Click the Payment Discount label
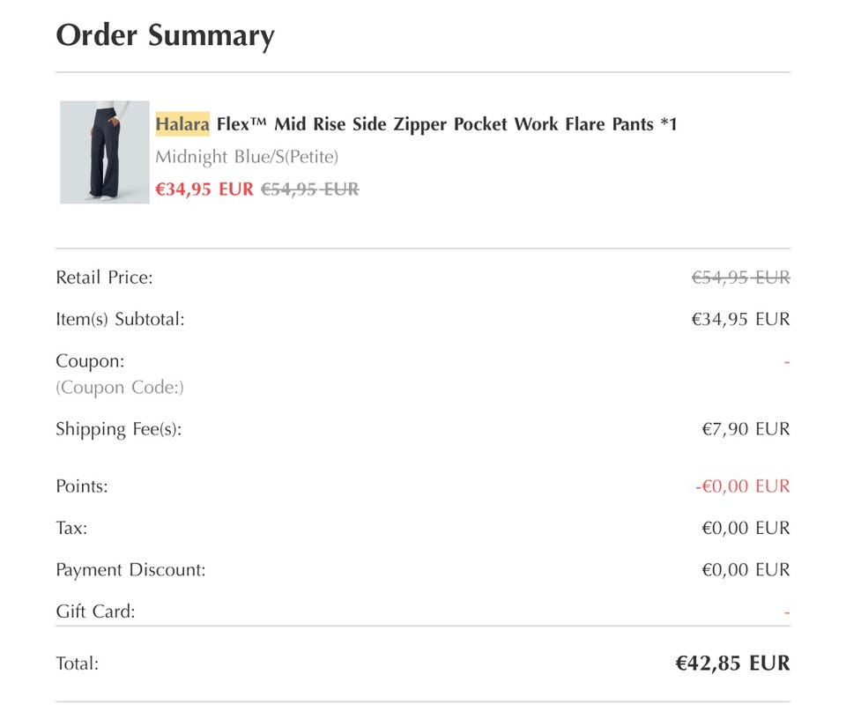846x719 pixels. (130, 570)
